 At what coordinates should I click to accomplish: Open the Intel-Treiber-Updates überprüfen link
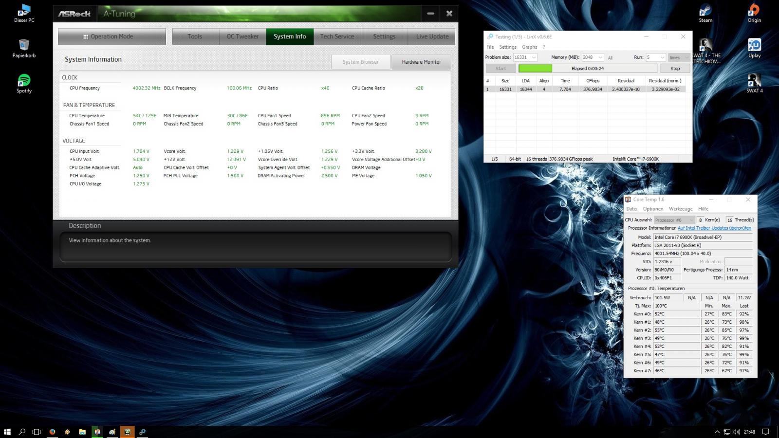[714, 228]
